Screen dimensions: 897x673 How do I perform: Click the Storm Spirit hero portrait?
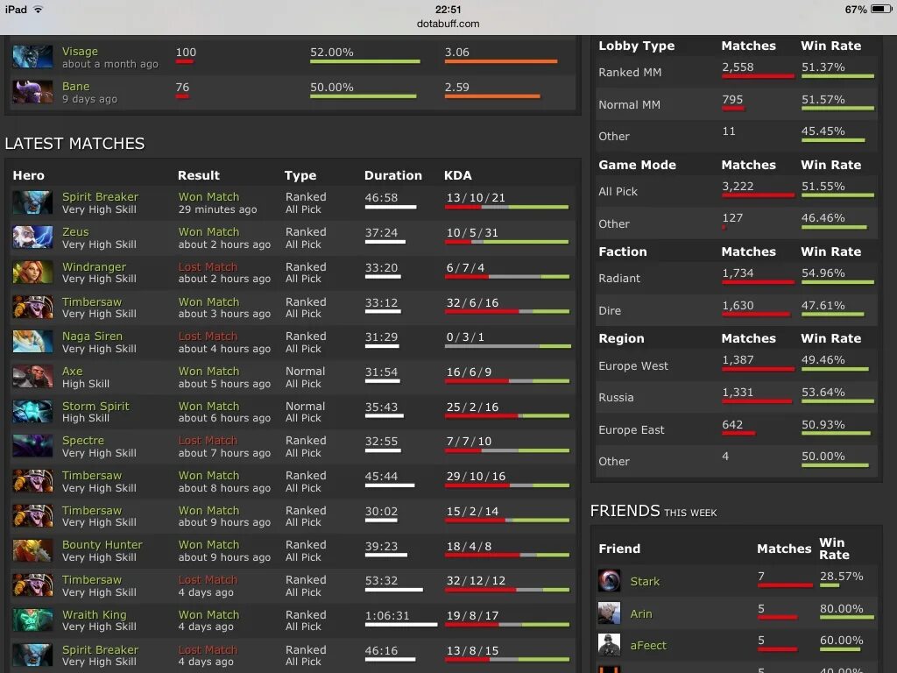tap(32, 412)
